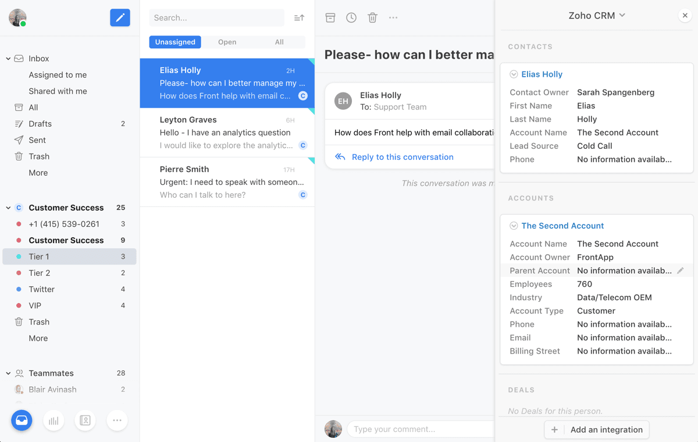Snooze the conversation with the clock icon
This screenshot has width=698, height=442.
(351, 17)
